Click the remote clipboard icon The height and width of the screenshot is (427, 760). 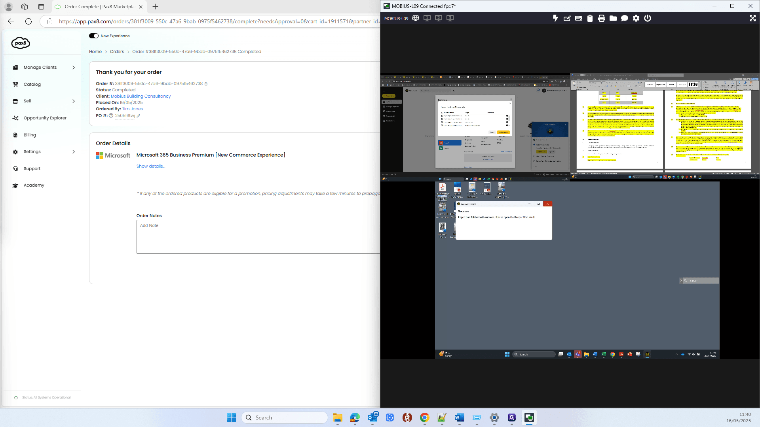tap(590, 18)
